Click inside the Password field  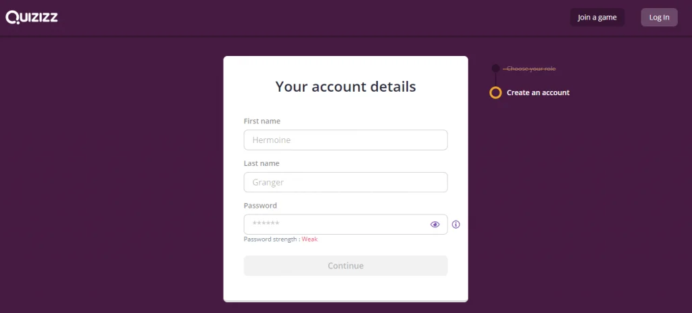tap(335, 225)
